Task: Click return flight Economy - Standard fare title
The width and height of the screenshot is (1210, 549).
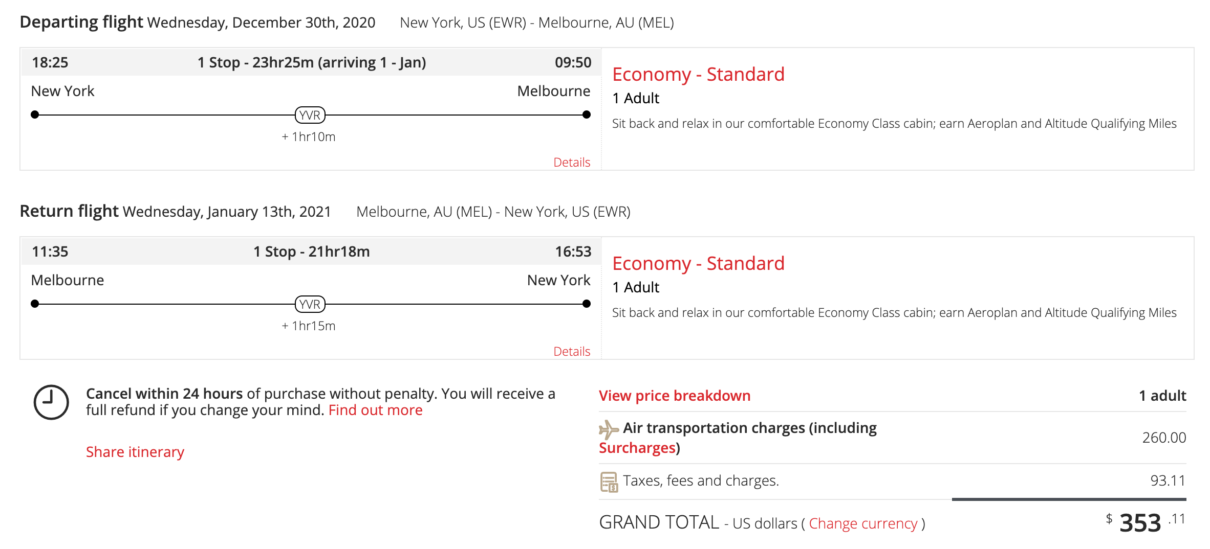Action: pos(698,264)
